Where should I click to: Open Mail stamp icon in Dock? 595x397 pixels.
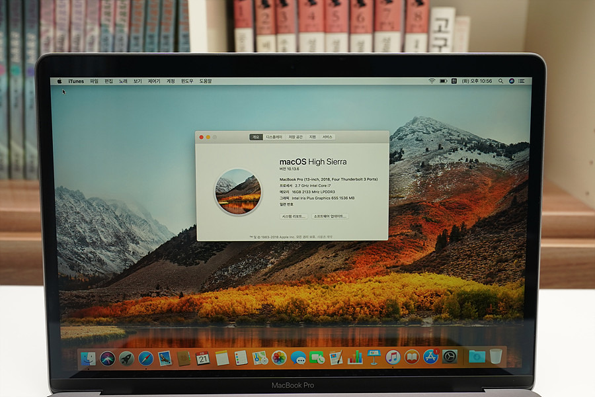(x=165, y=359)
